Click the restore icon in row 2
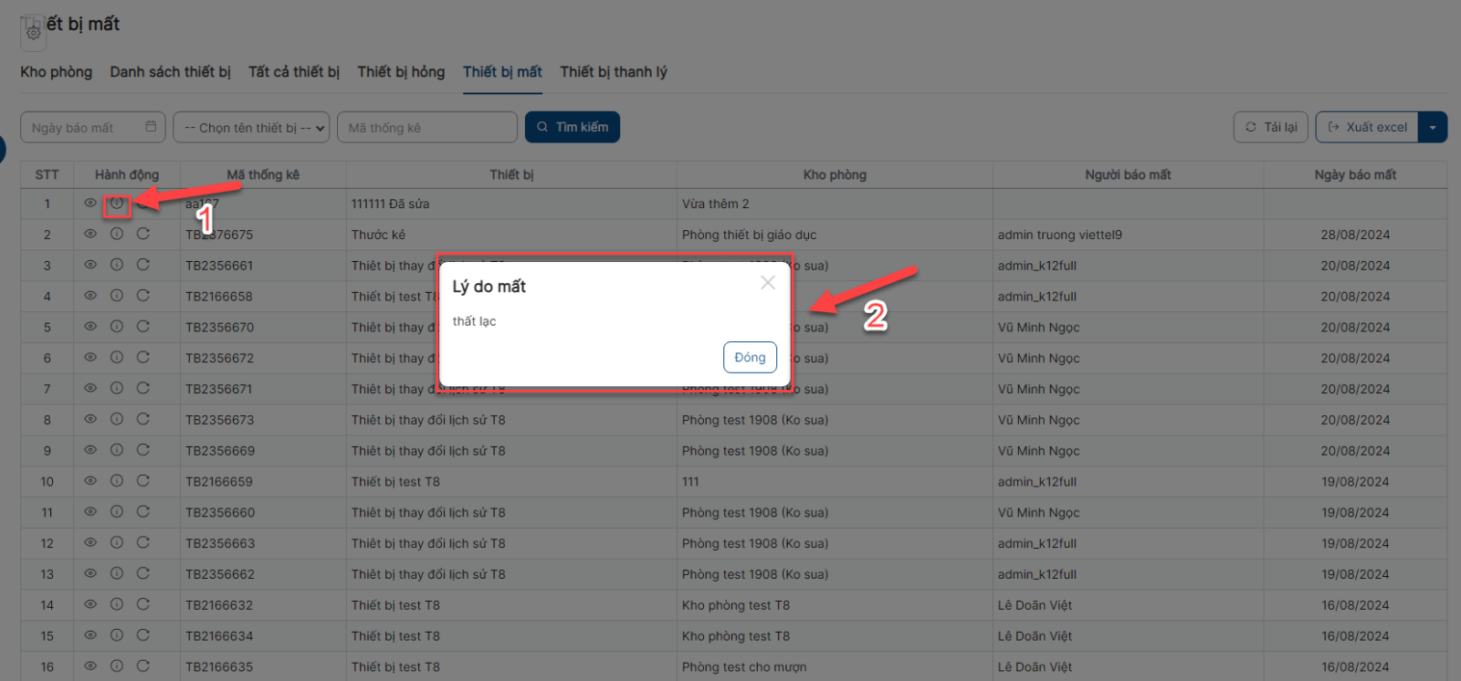Screen dimensions: 1461x681 click(143, 234)
